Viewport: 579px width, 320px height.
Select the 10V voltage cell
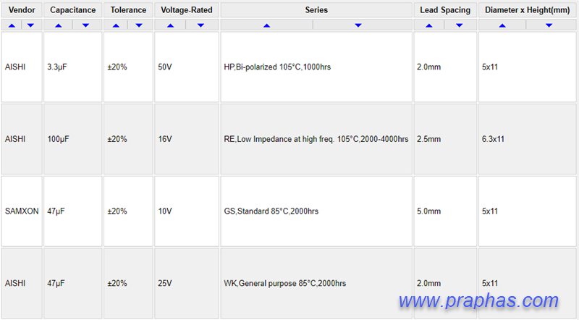coord(187,211)
